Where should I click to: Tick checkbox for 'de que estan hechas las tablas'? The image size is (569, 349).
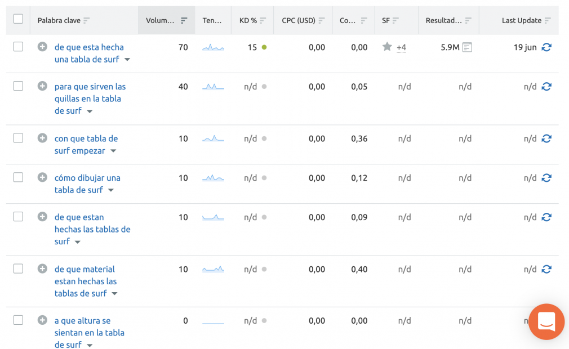[x=18, y=216]
